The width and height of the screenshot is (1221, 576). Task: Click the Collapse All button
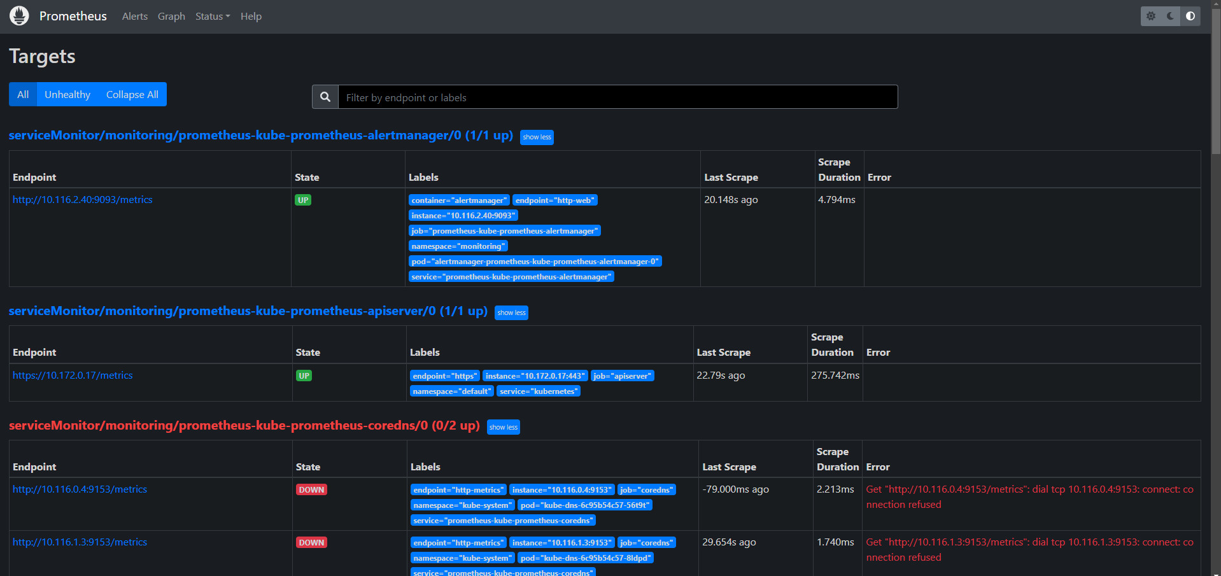click(x=132, y=94)
